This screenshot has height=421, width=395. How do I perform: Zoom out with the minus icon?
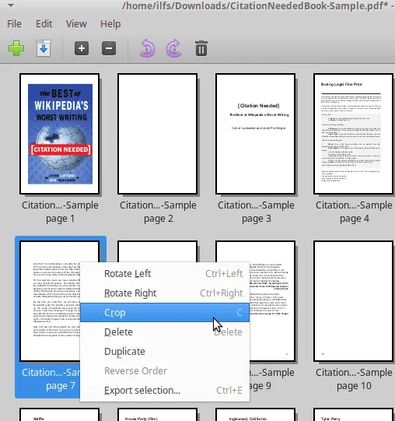[x=109, y=48]
